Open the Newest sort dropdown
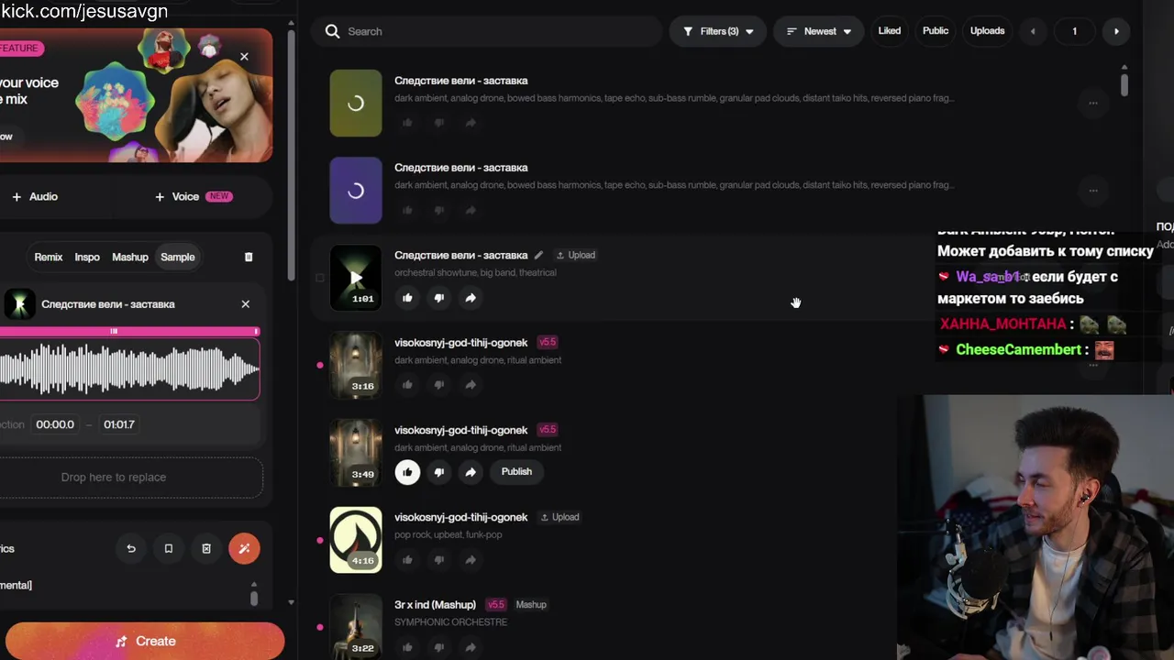The height and width of the screenshot is (660, 1174). (820, 31)
